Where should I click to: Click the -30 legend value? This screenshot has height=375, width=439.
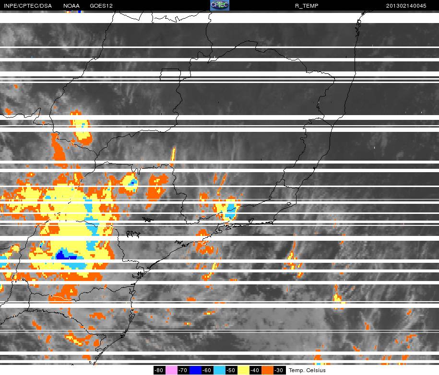pos(279,370)
